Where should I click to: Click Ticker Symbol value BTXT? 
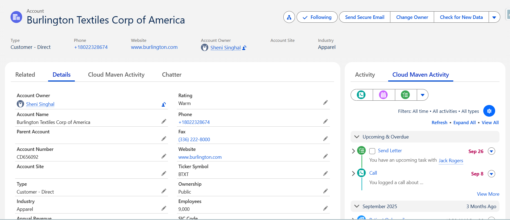(183, 174)
